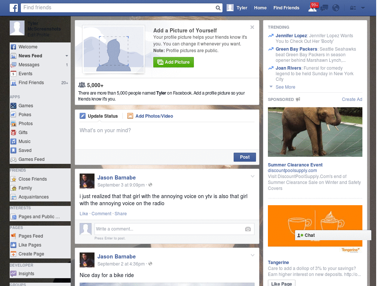Click the elephant pool ad image

(315, 132)
